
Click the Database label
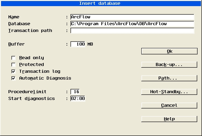click(19, 24)
